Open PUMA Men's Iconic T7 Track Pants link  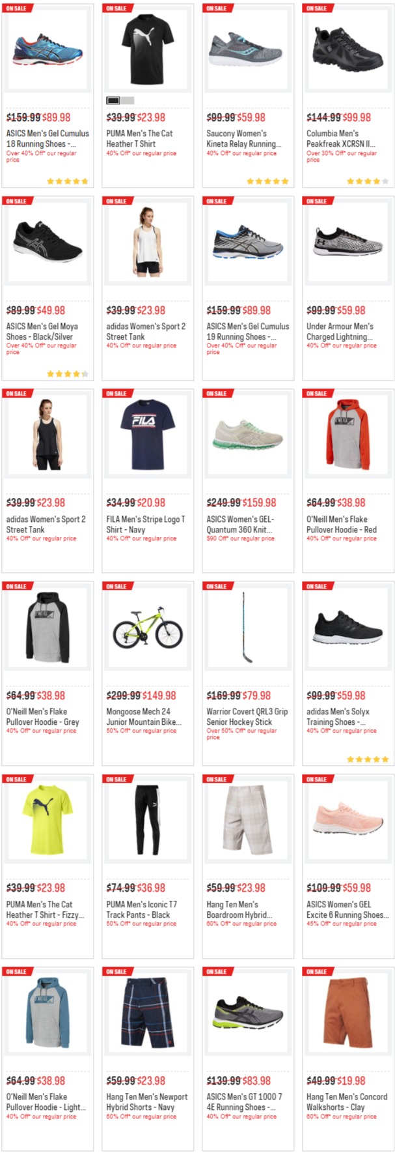coord(141,909)
